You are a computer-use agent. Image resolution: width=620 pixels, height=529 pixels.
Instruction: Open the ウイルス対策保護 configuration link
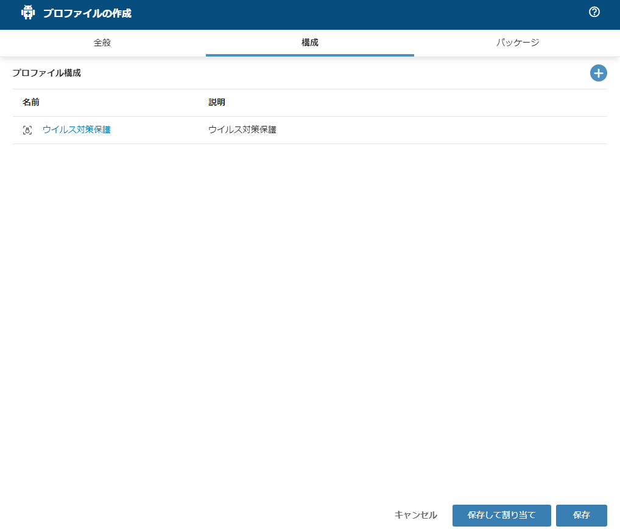tap(76, 130)
